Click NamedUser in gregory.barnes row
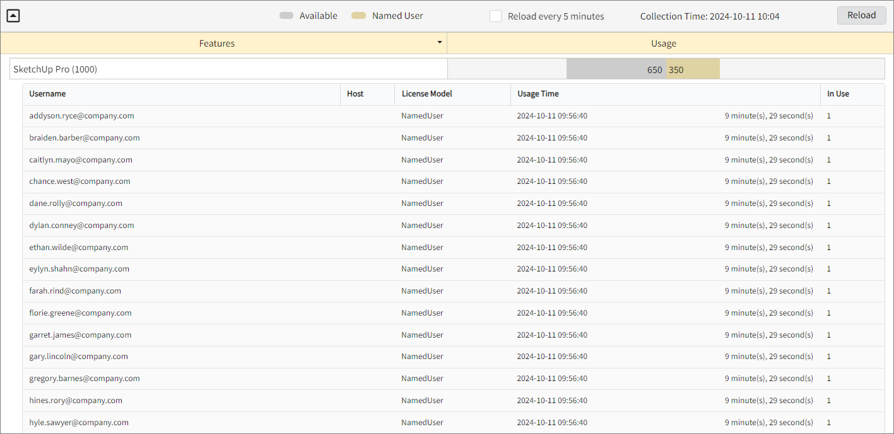The width and height of the screenshot is (894, 434). (x=422, y=379)
